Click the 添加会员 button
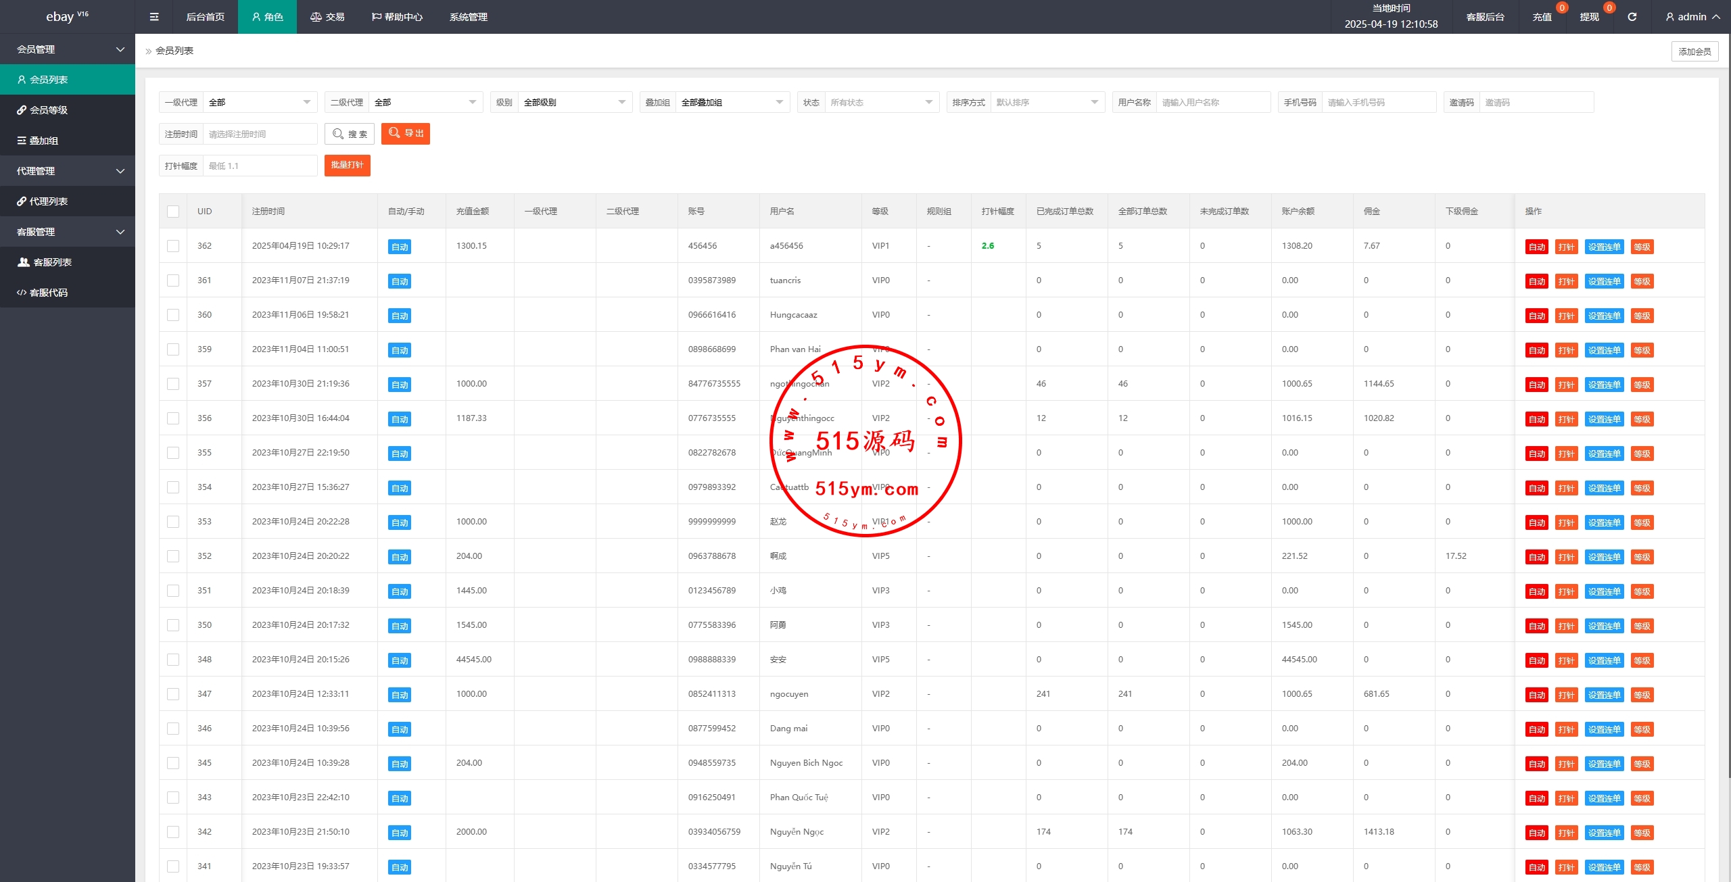Screen dimensions: 1731x882 (x=1694, y=51)
